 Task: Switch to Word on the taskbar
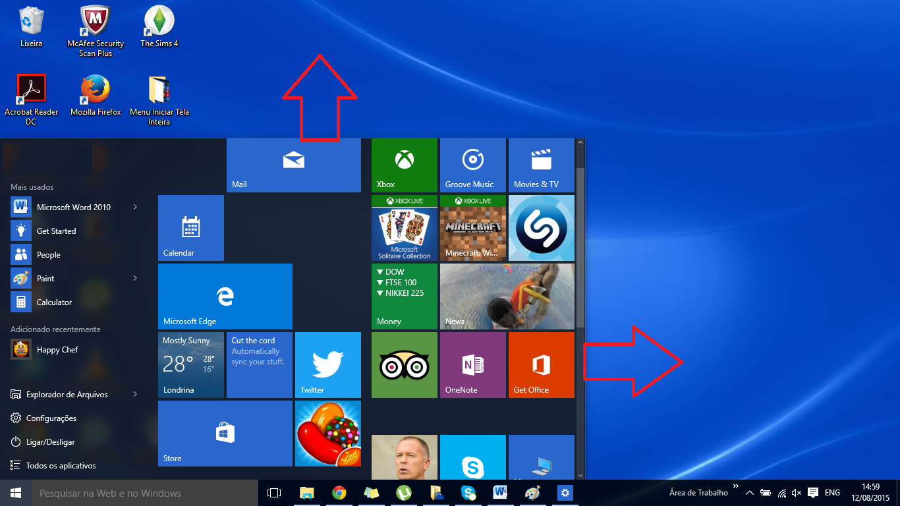(501, 493)
